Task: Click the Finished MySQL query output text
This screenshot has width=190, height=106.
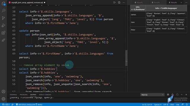Action: click(x=31, y=97)
